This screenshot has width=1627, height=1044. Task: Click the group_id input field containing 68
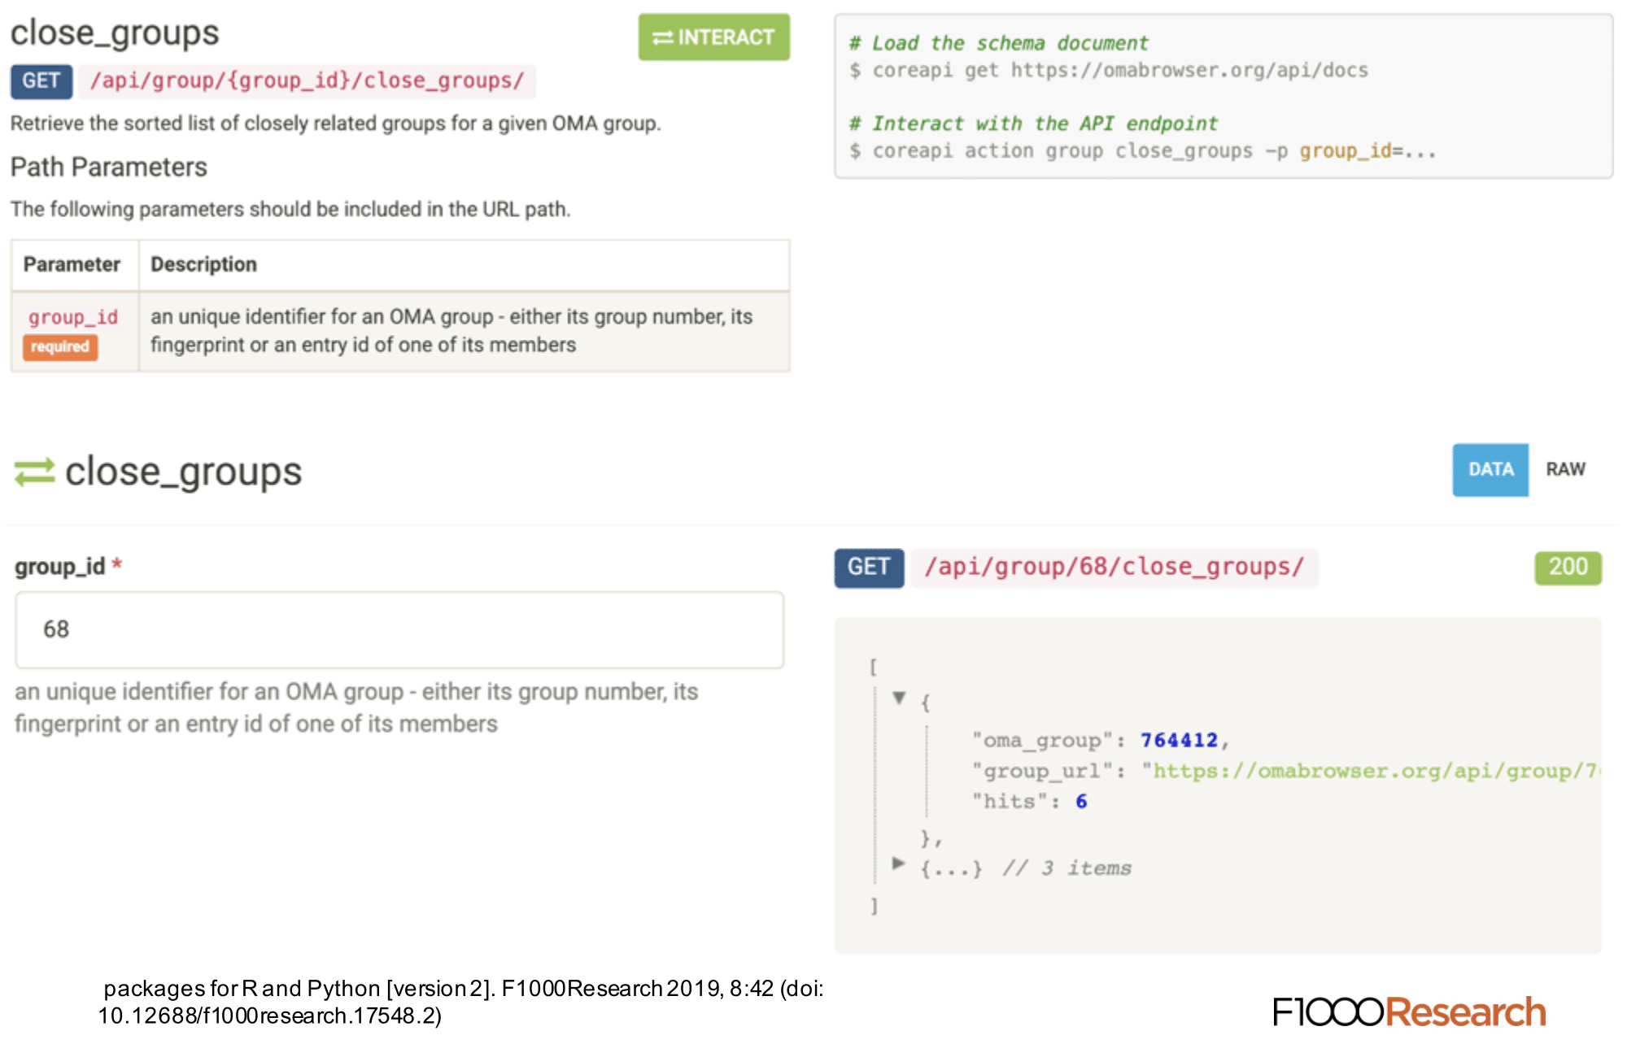(399, 629)
